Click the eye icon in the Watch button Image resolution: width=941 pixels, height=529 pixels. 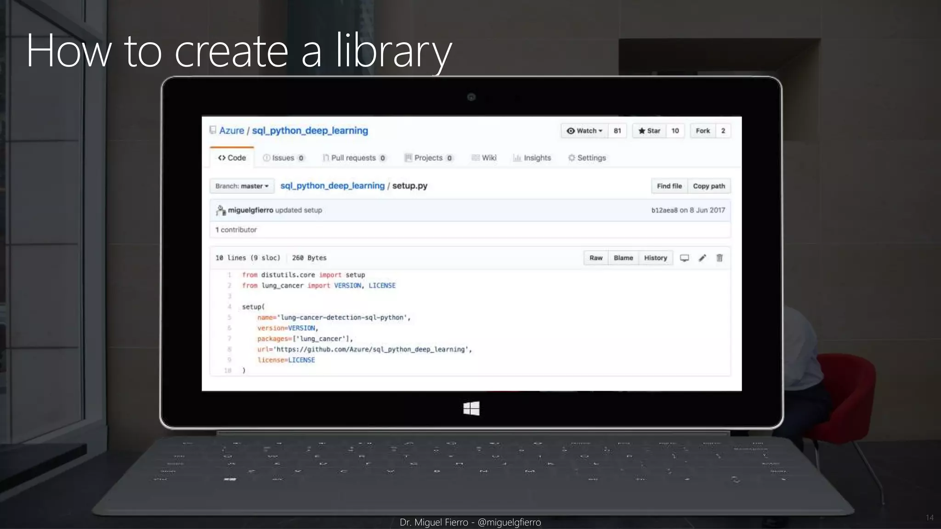pyautogui.click(x=571, y=131)
